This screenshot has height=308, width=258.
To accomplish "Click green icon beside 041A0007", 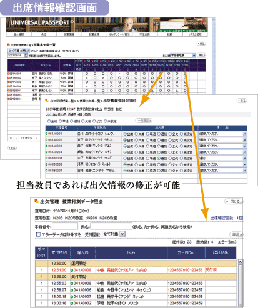I will point(72,297).
